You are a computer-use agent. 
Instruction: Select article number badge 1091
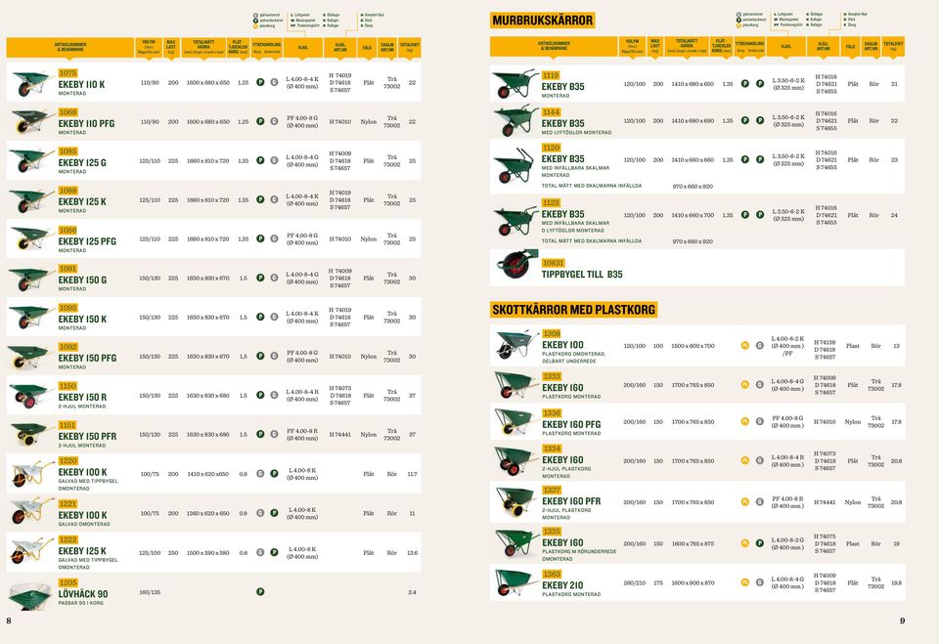(x=67, y=269)
